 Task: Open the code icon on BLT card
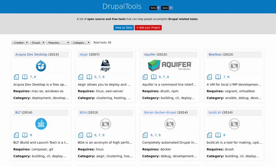(16, 135)
